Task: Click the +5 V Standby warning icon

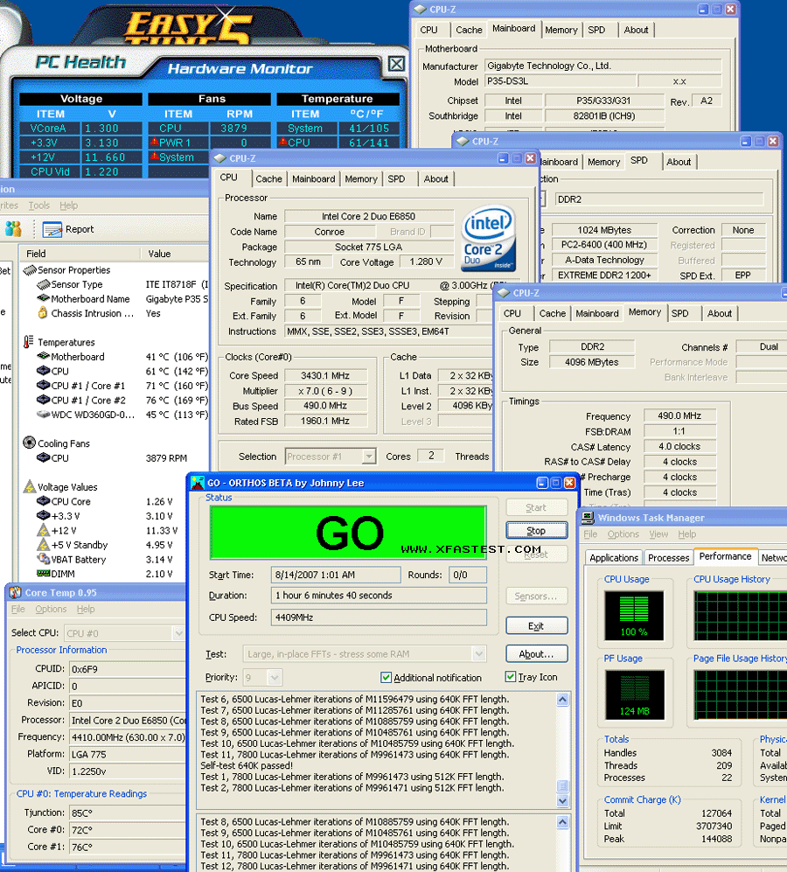Action: [x=43, y=544]
